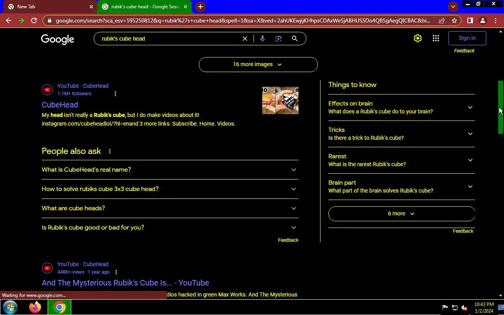Viewport: 504px width, 315px height.
Task: Click the CubeHead video thumbnail
Action: 280,100
